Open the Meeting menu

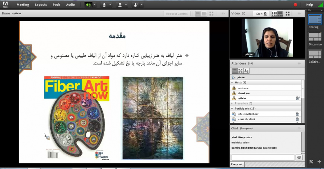click(22, 5)
